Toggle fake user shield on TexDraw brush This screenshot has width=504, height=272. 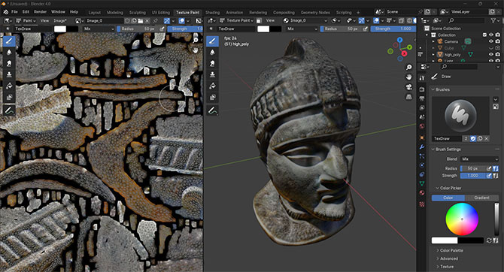(473, 139)
